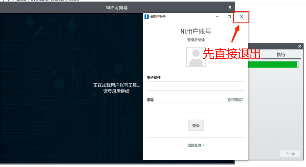The height and width of the screenshot is (167, 306).
Task: Click the 密码 field label
Action: (x=150, y=100)
